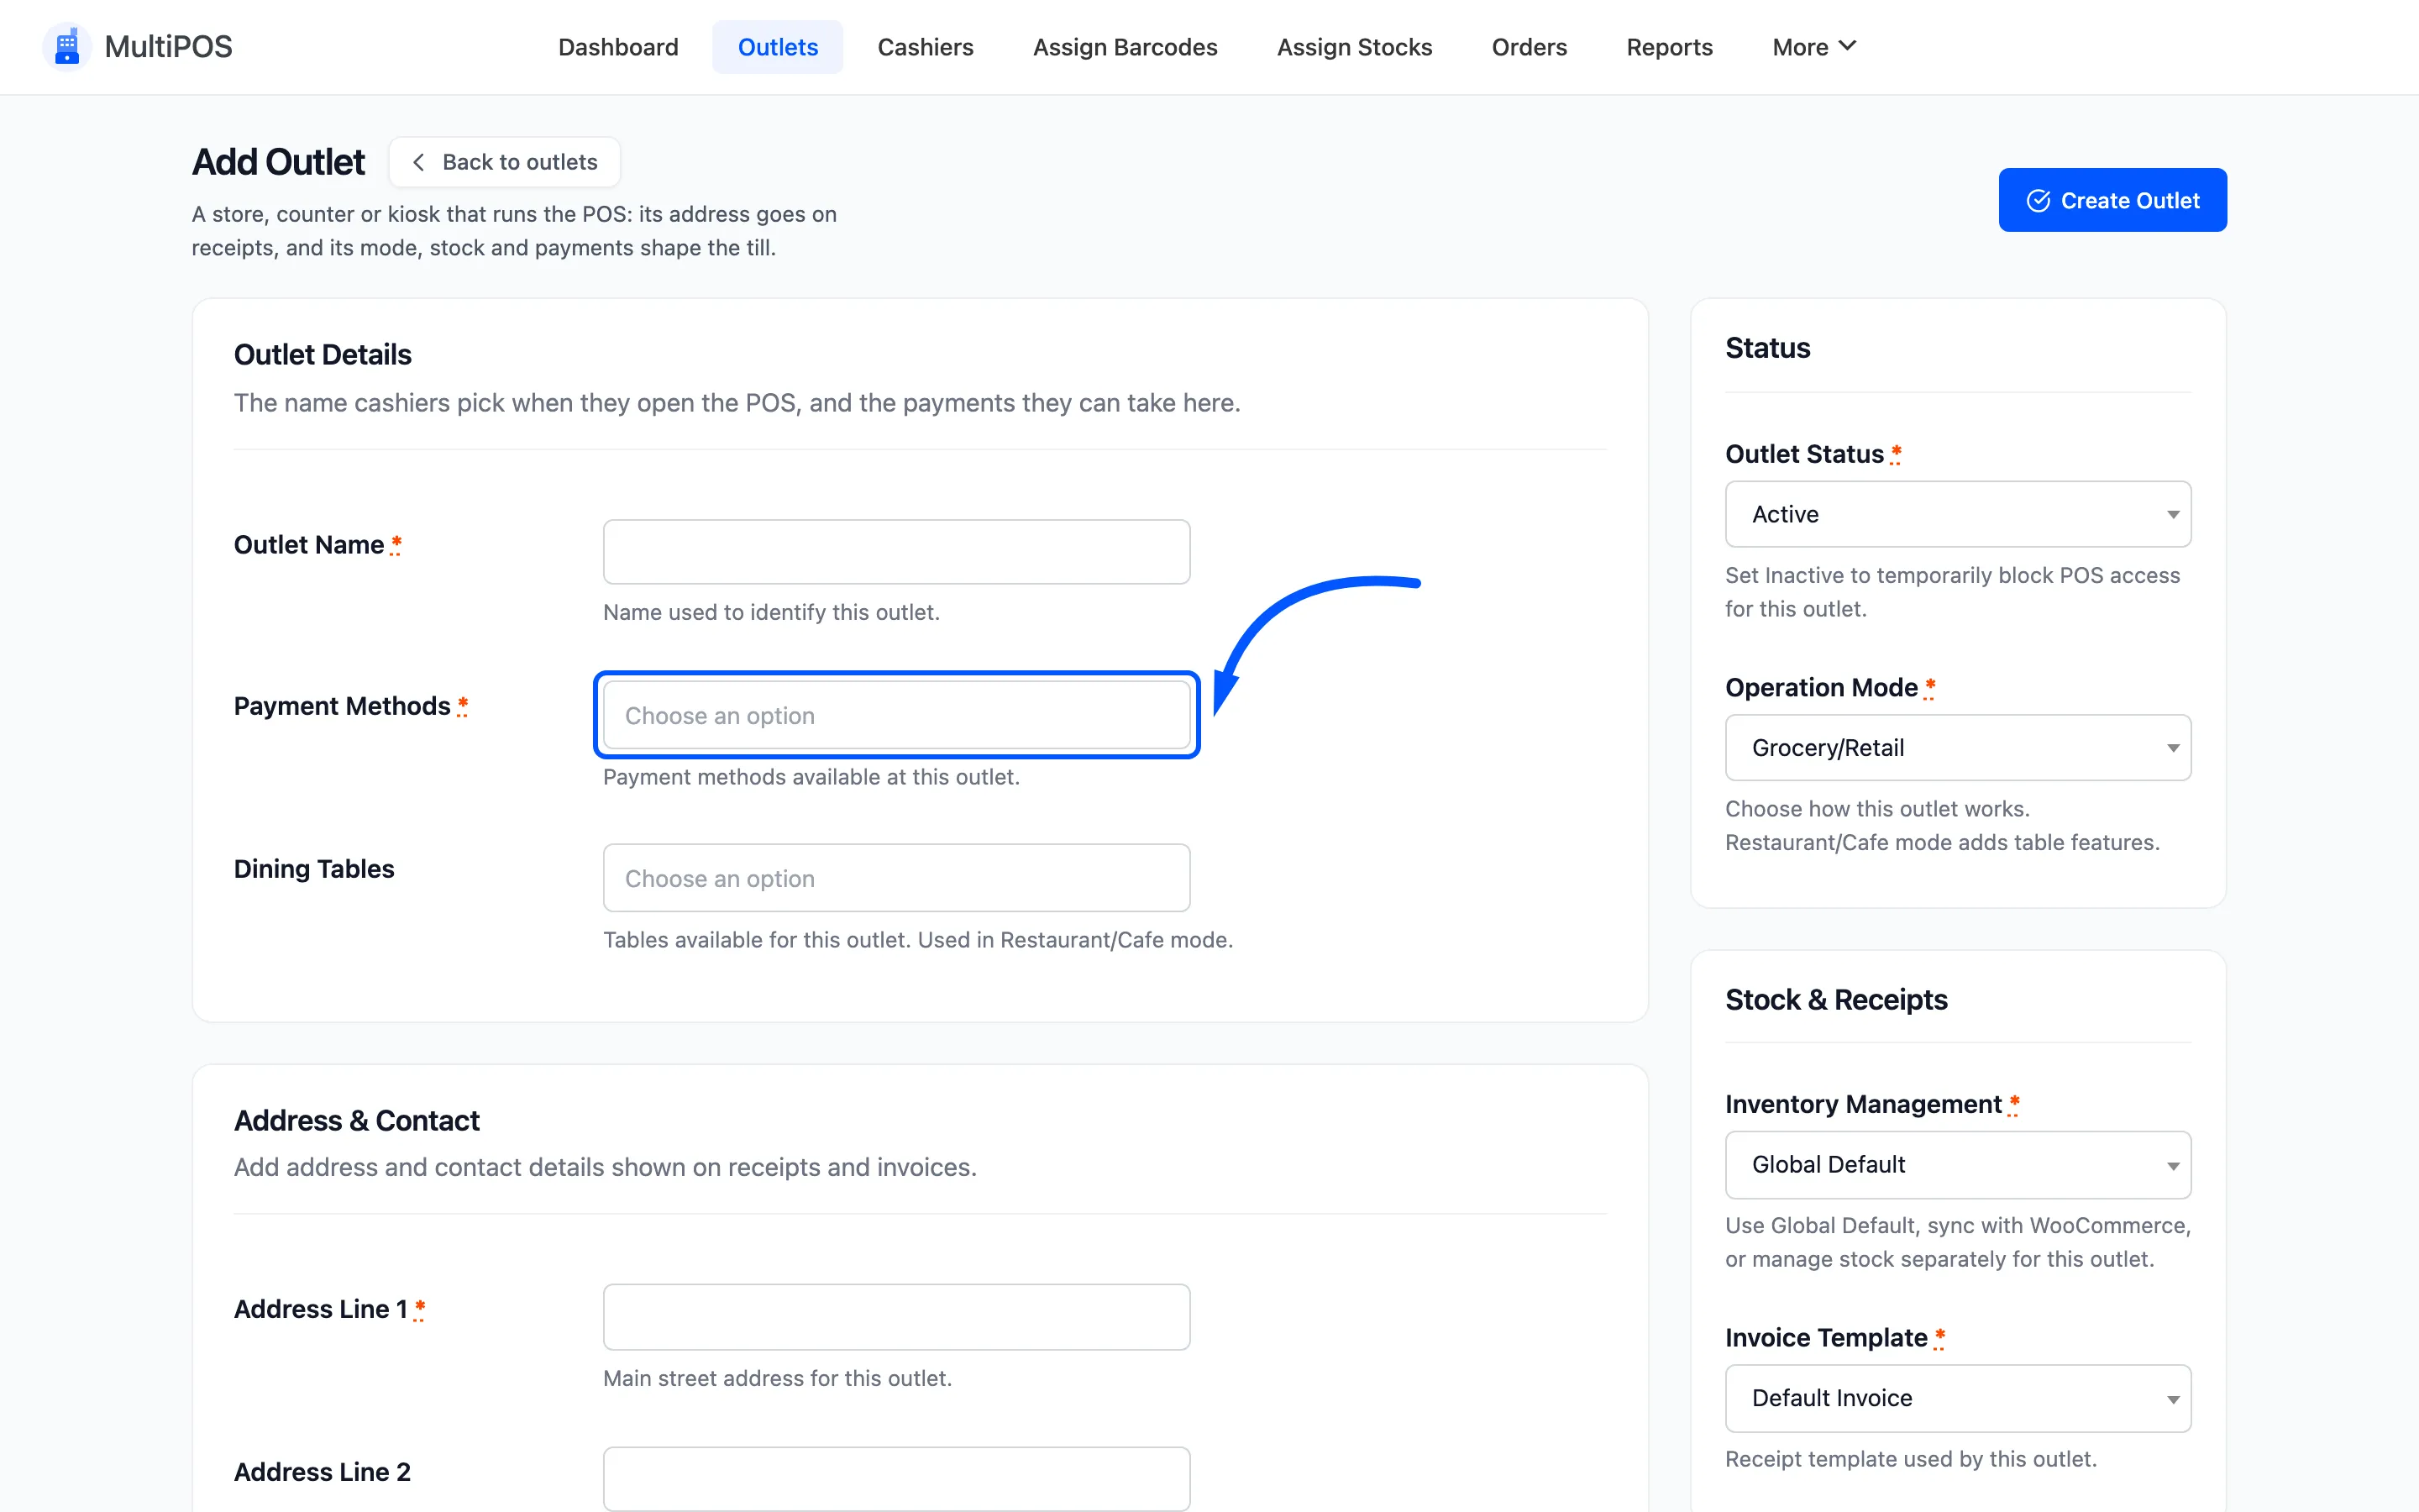Viewport: 2419px width, 1512px height.
Task: Click the Status panel heading
Action: point(1767,348)
